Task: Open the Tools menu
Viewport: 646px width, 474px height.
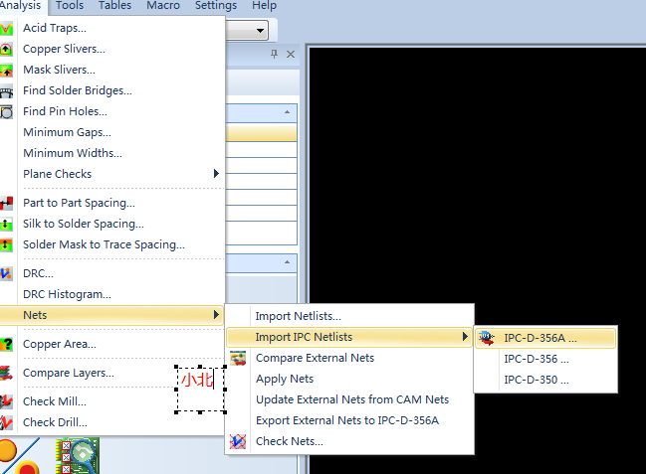Action: point(70,6)
